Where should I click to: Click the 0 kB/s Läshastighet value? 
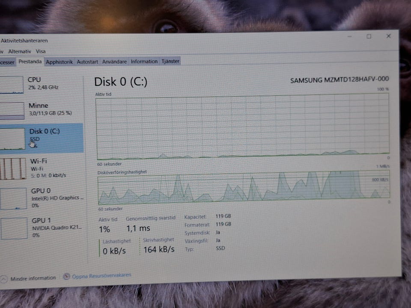click(114, 251)
